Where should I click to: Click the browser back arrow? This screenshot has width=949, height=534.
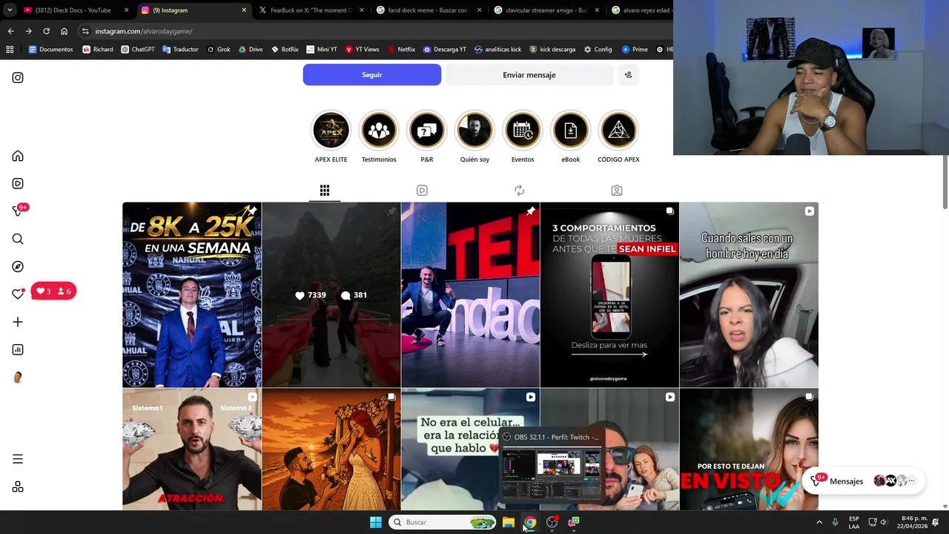(x=10, y=31)
